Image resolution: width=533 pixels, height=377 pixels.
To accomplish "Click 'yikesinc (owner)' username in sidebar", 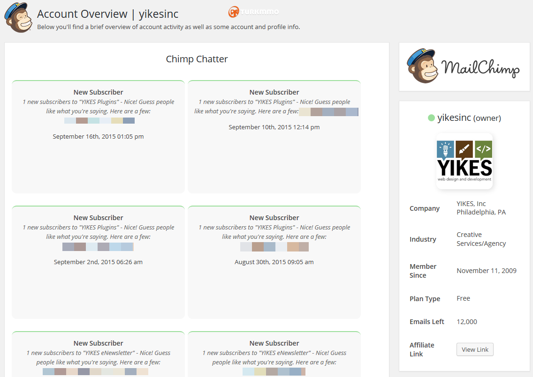I will pyautogui.click(x=469, y=118).
